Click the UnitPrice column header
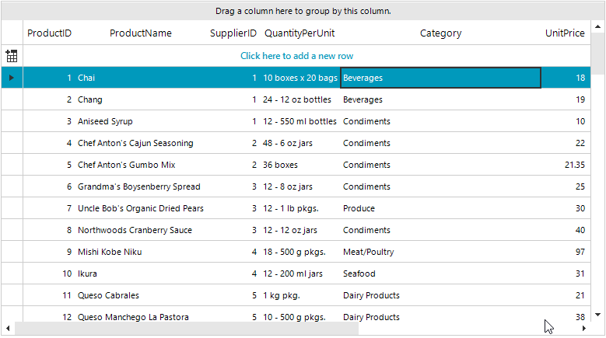 565,33
